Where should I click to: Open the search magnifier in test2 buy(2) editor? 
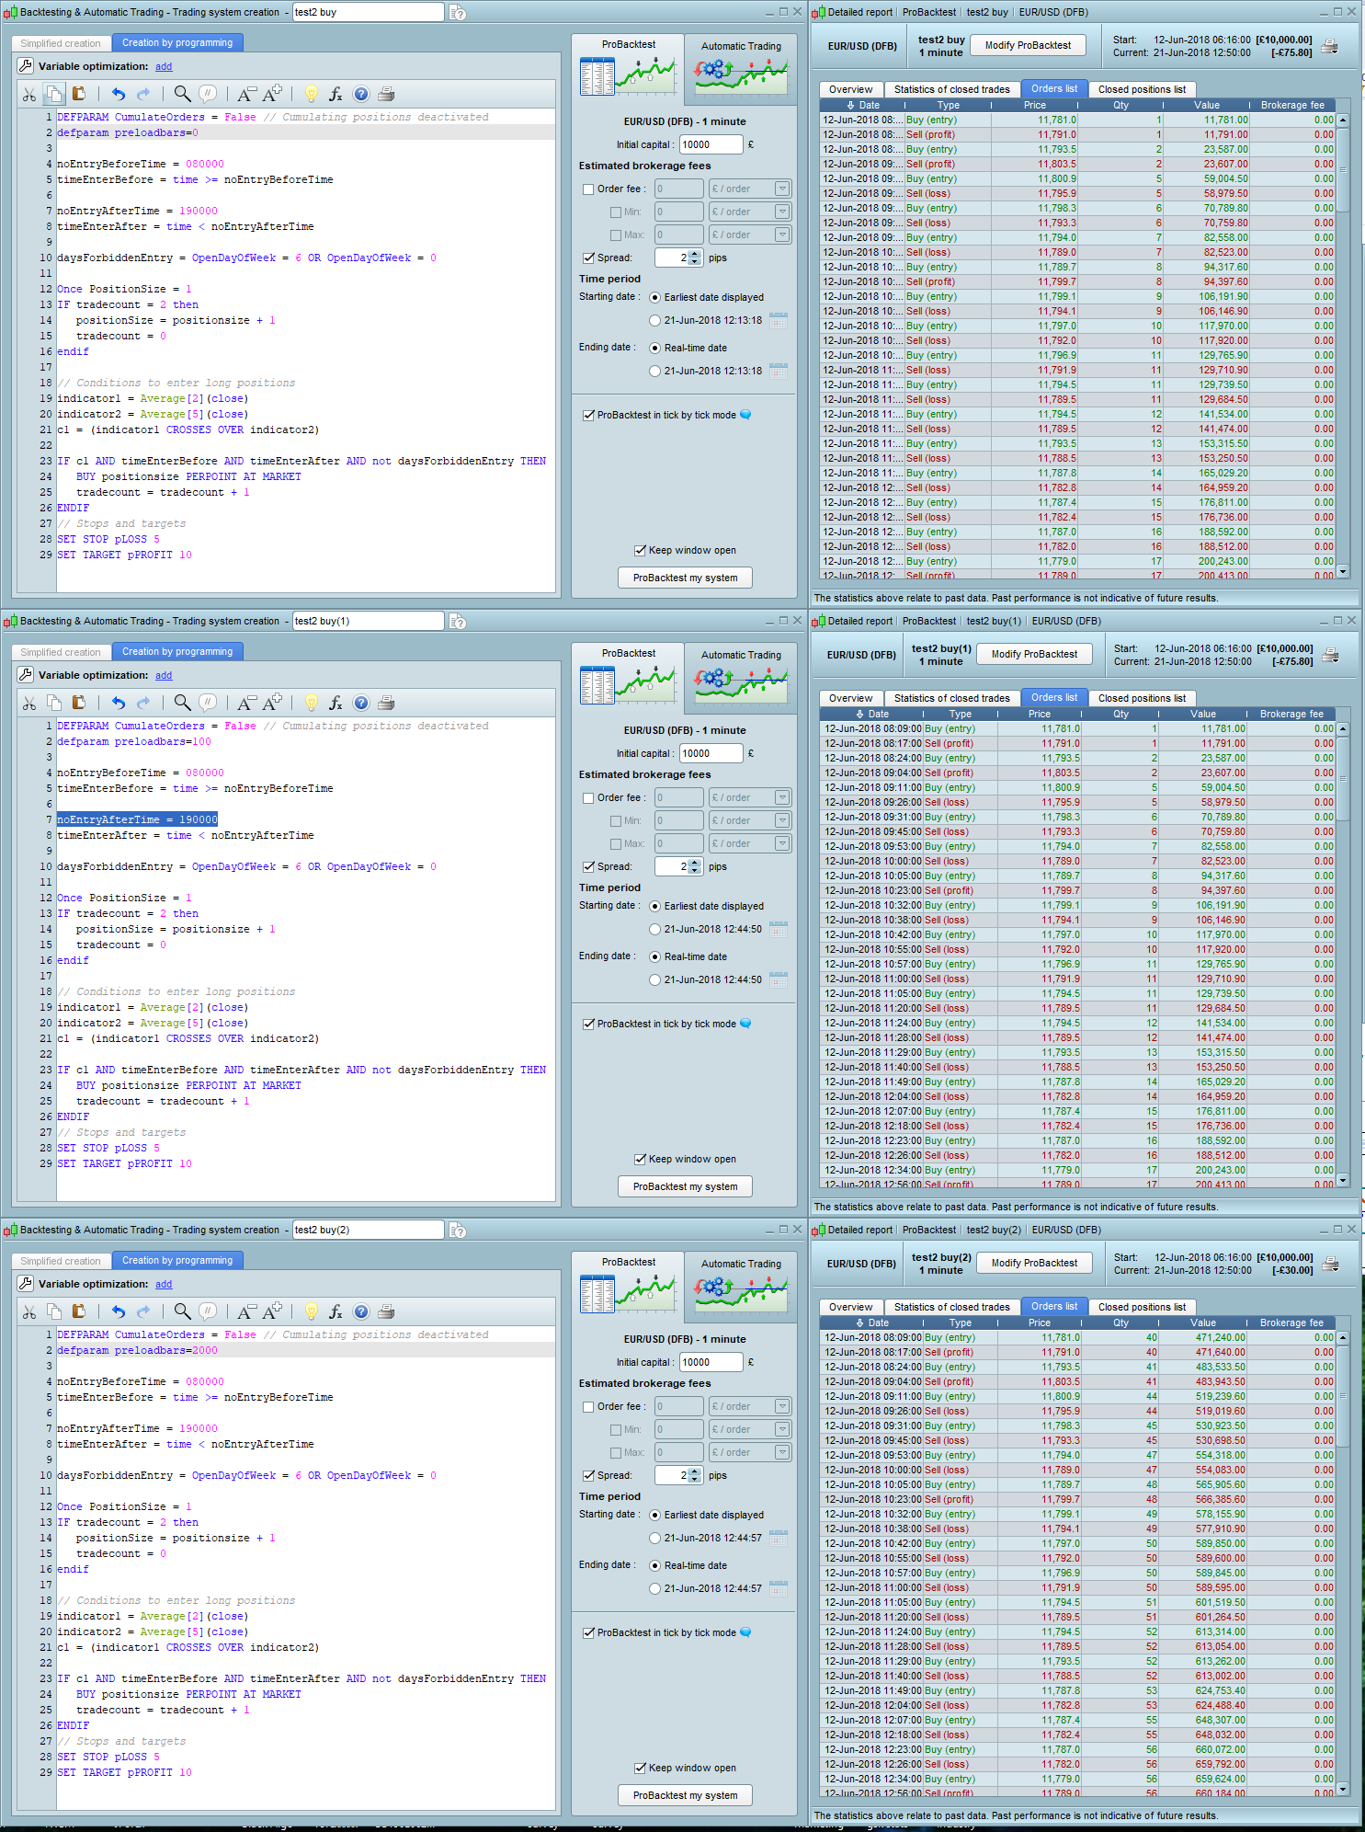point(182,1311)
